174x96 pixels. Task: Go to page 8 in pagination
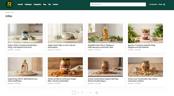tap(90, 93)
